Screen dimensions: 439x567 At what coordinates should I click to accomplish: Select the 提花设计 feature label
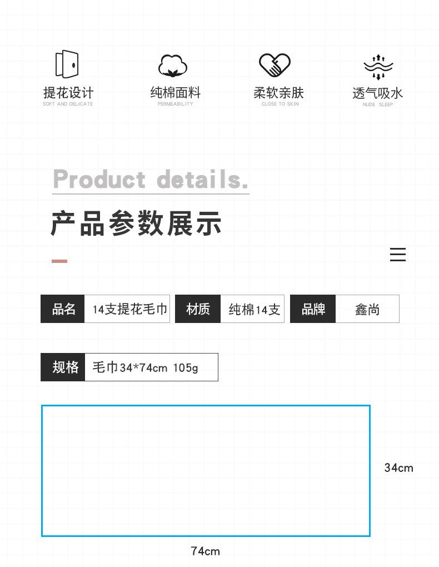point(68,93)
